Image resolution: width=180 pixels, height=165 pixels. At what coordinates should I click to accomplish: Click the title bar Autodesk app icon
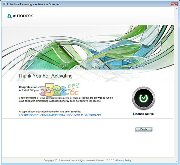[x=4, y=4]
